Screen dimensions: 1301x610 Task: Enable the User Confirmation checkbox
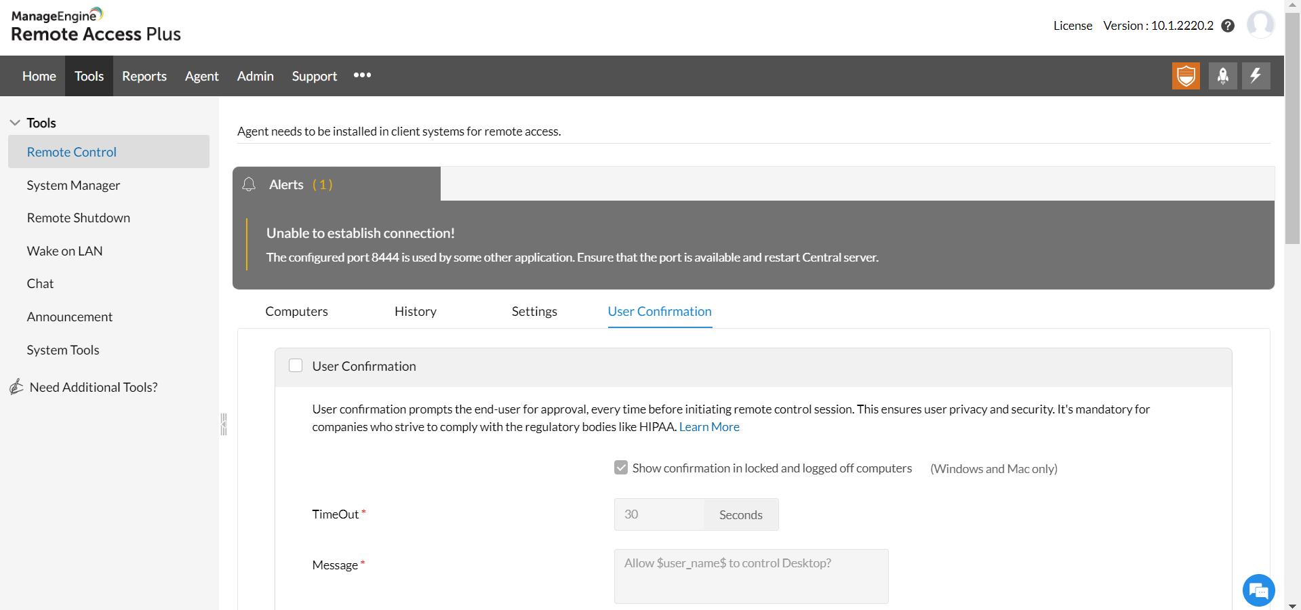tap(296, 366)
